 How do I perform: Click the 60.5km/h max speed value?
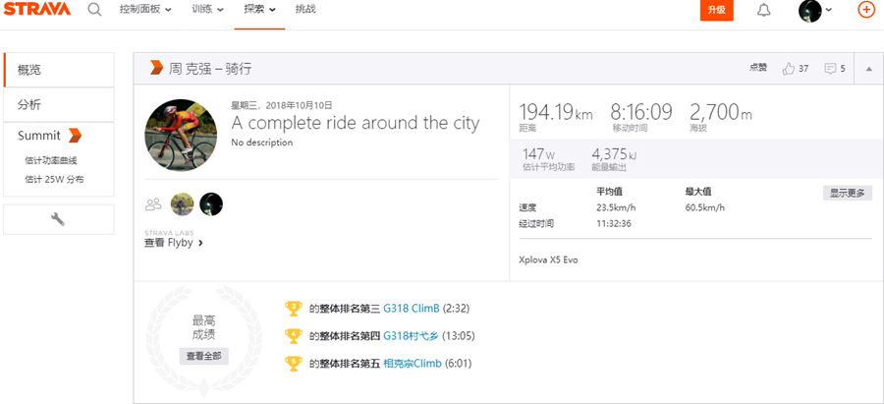click(704, 207)
